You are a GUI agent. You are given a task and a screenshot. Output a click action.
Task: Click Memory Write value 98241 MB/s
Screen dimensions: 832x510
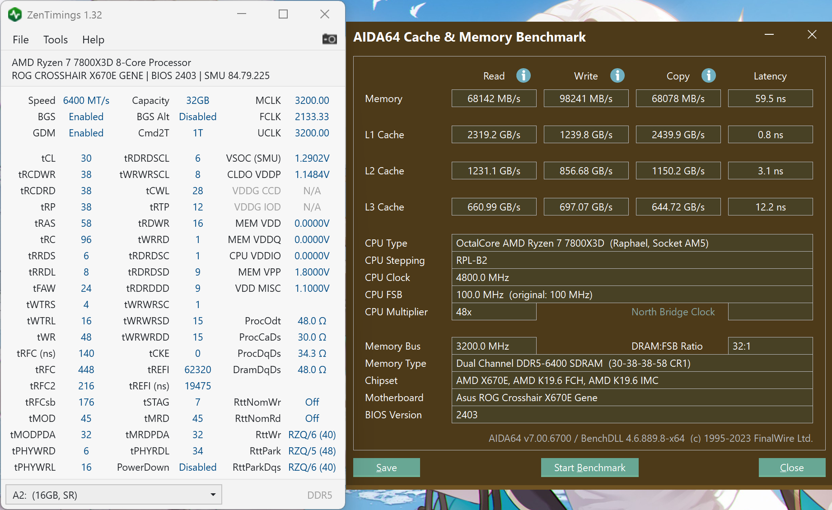586,98
